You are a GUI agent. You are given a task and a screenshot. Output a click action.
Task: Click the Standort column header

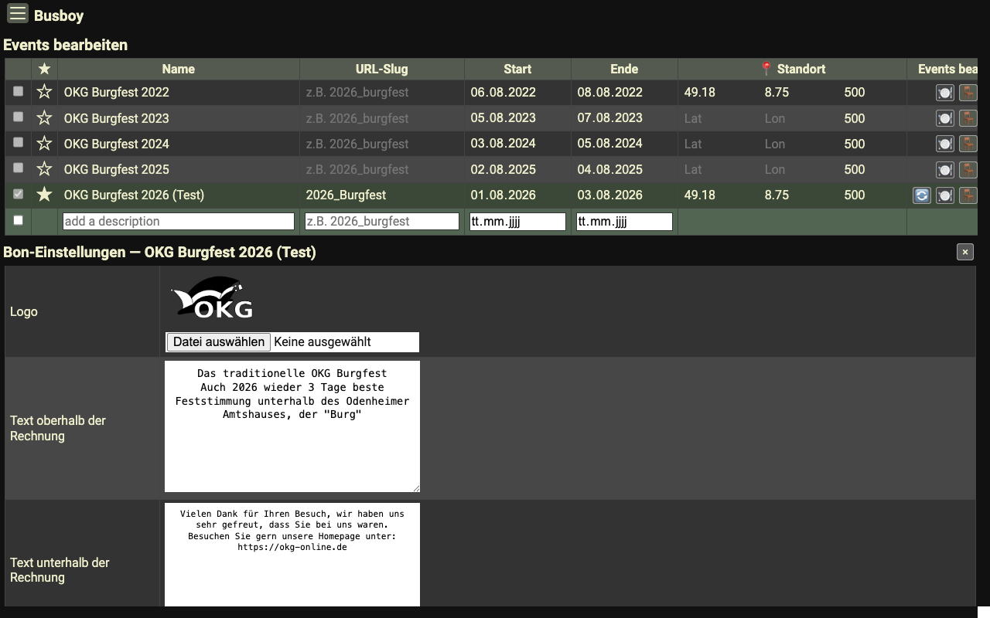tap(793, 69)
